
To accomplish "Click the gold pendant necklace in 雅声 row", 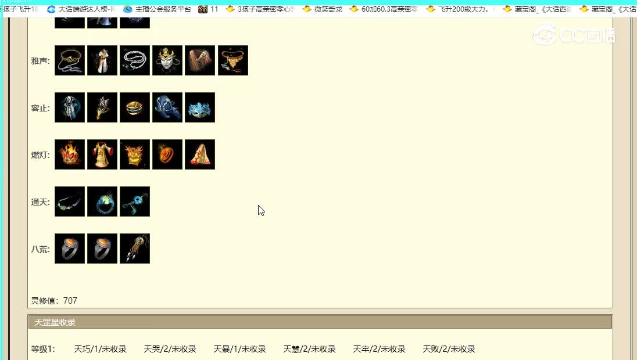I will (x=233, y=60).
